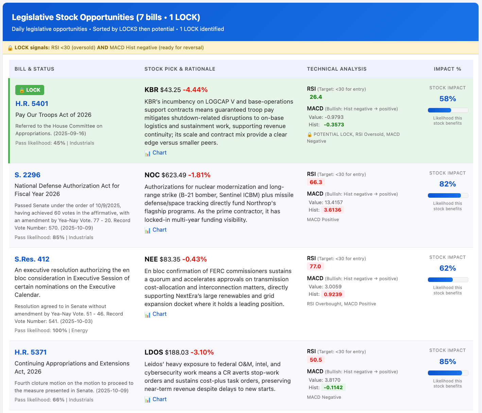Open the H.R. 5401 bill link
The image size is (482, 413).
[x=32, y=104]
